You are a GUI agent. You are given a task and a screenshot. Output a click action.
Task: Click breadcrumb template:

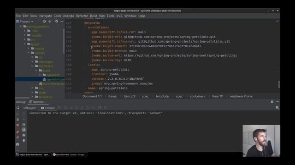(163, 96)
